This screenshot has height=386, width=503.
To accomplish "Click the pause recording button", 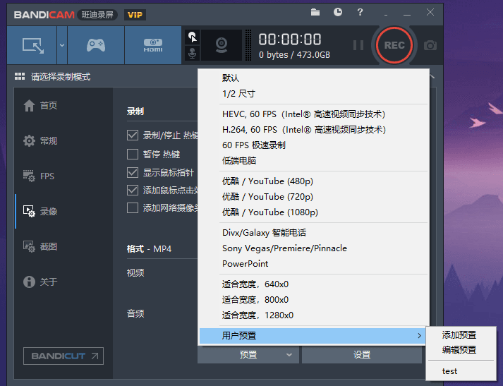I will coord(358,45).
